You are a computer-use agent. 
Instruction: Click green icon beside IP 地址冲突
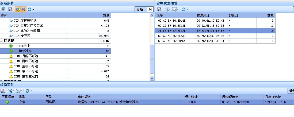tap(11, 51)
